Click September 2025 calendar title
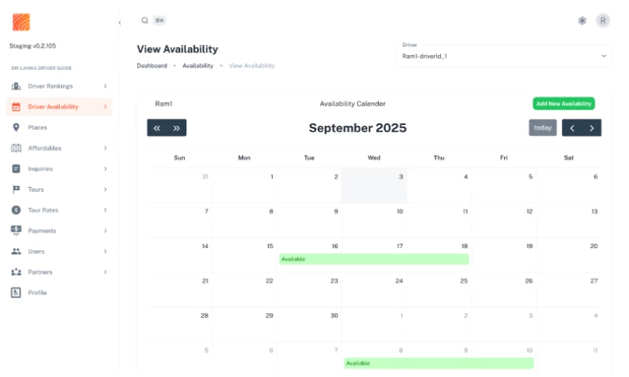 tap(358, 128)
